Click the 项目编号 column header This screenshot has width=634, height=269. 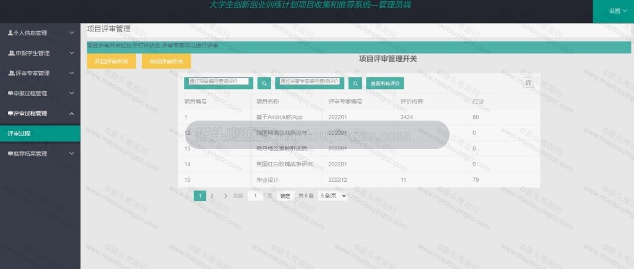tap(196, 101)
